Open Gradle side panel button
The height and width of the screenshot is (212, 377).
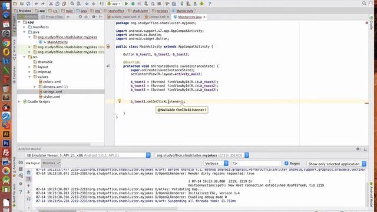click(x=372, y=23)
